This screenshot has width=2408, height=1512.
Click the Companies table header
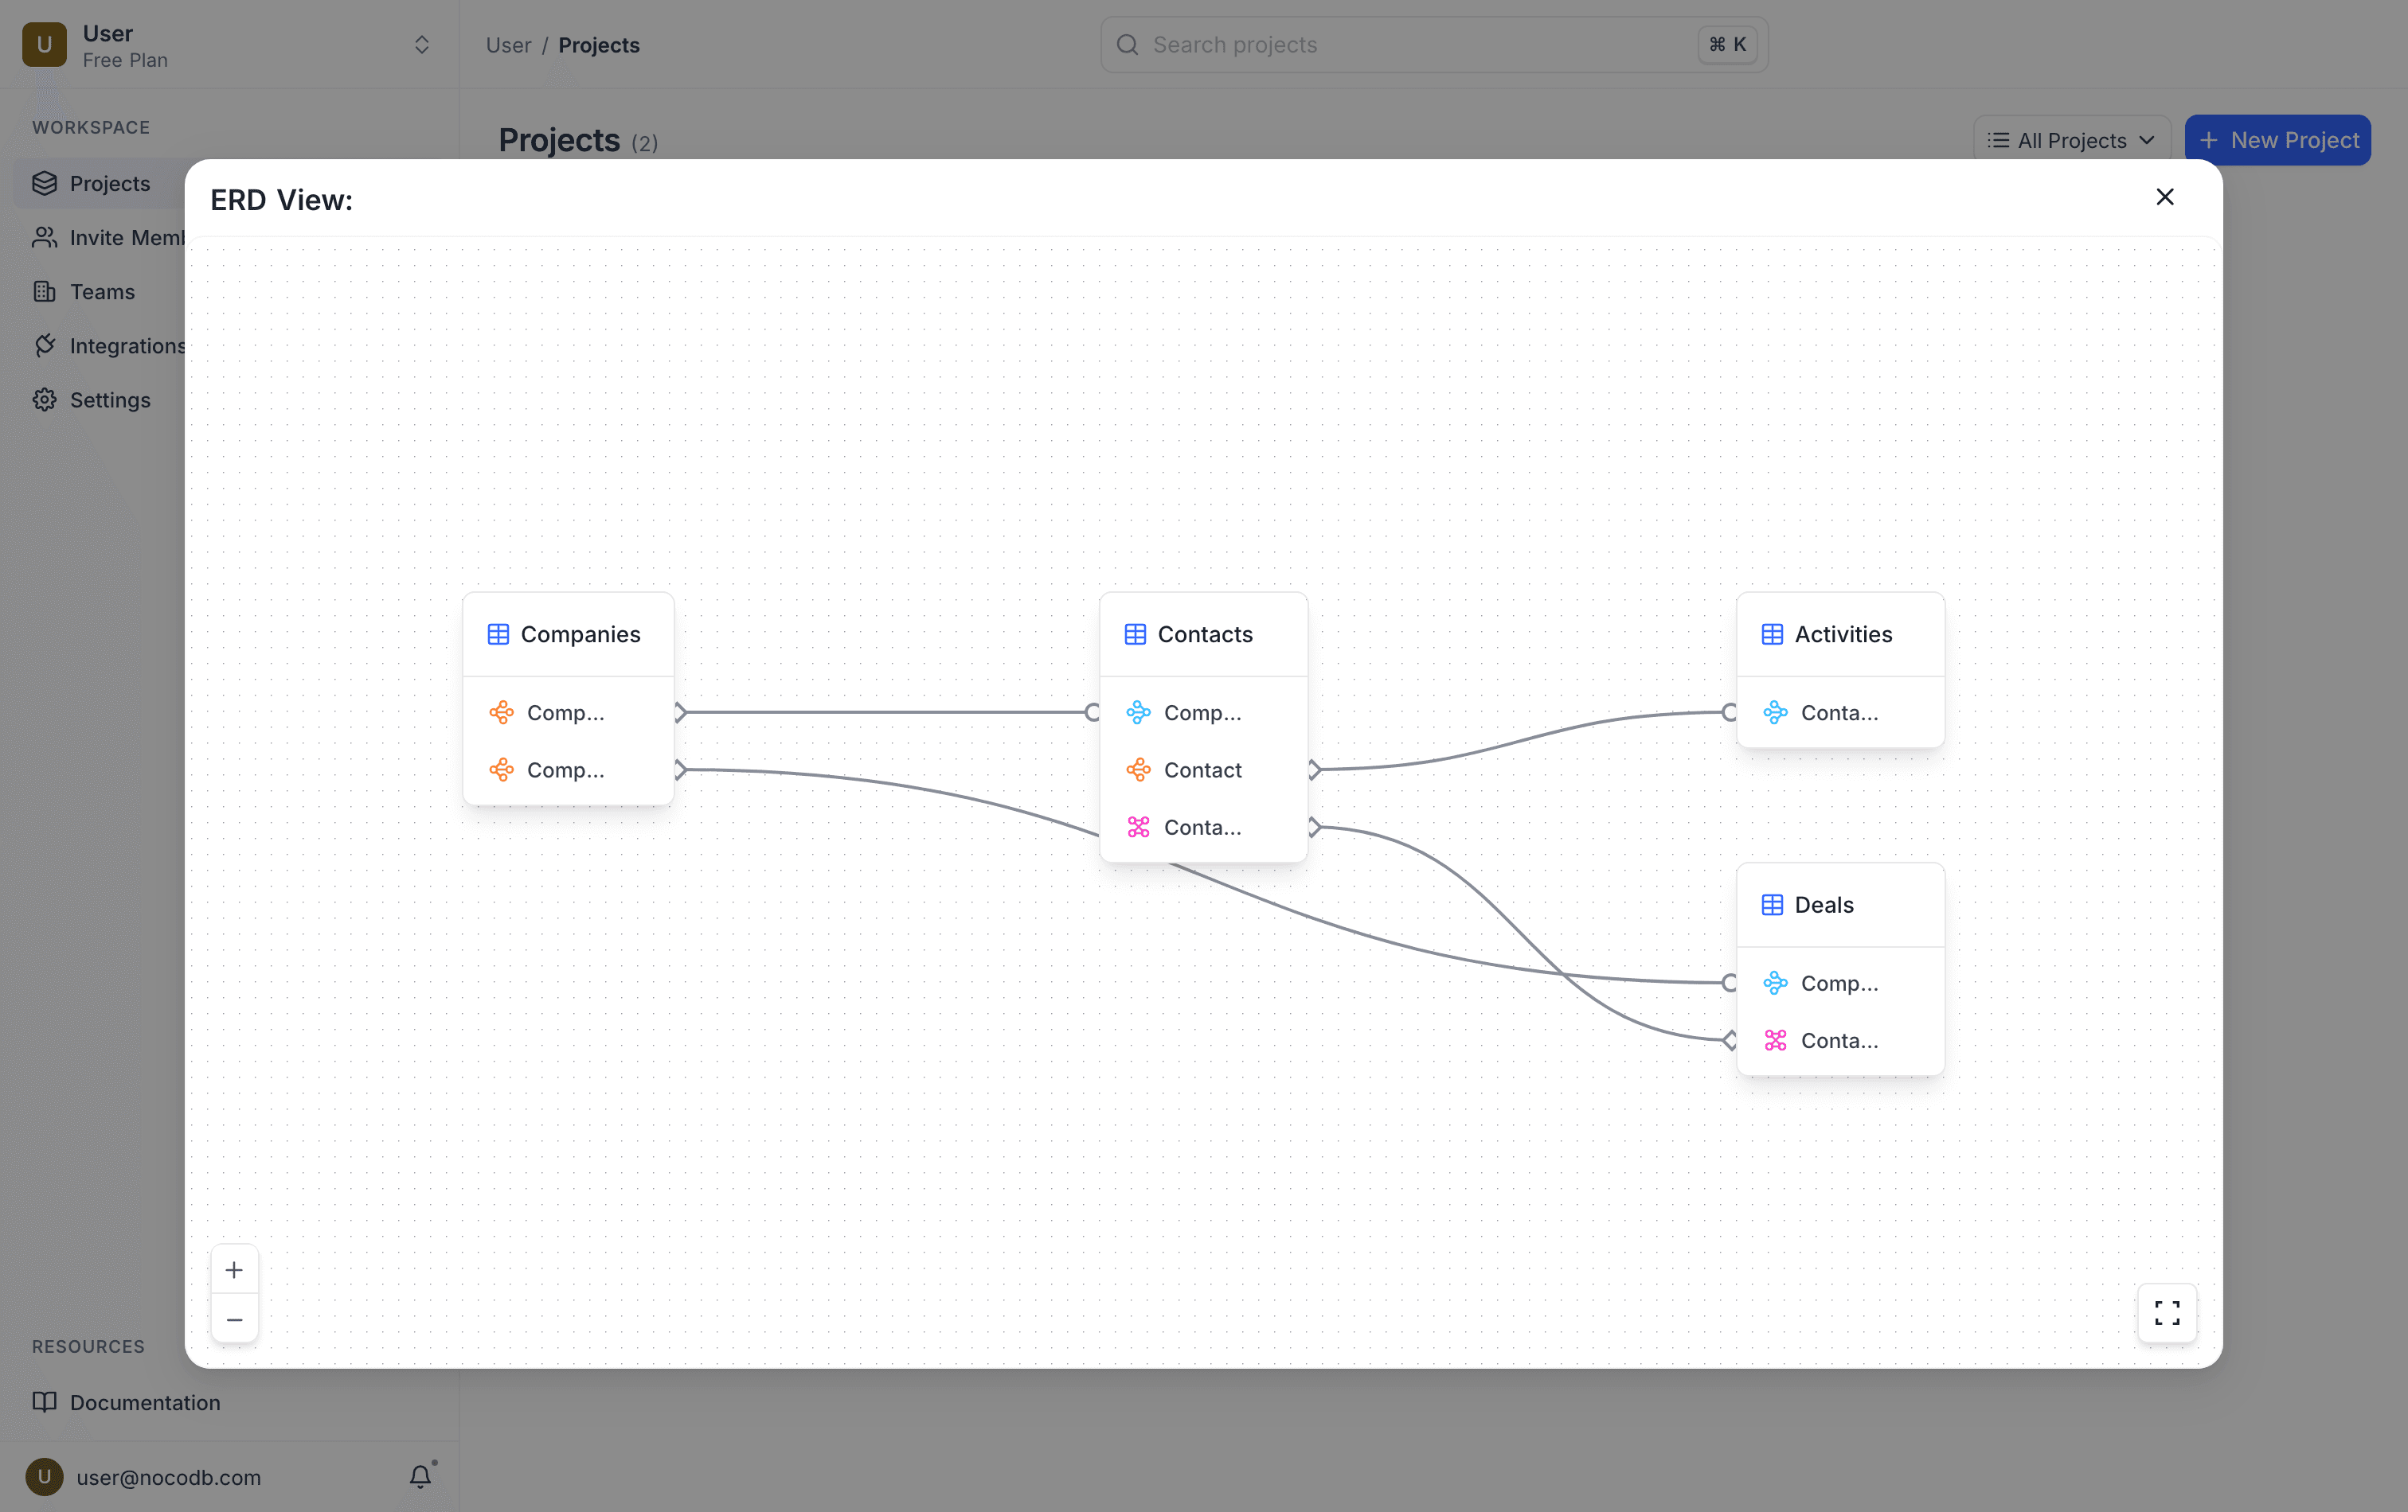point(568,634)
